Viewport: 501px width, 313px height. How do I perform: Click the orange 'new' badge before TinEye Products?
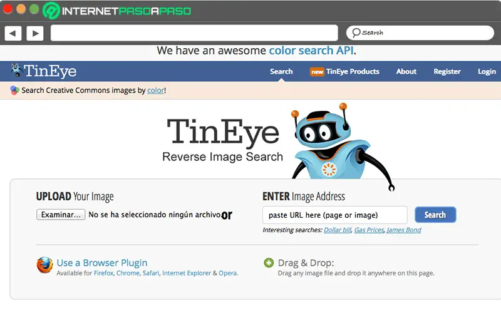(317, 72)
